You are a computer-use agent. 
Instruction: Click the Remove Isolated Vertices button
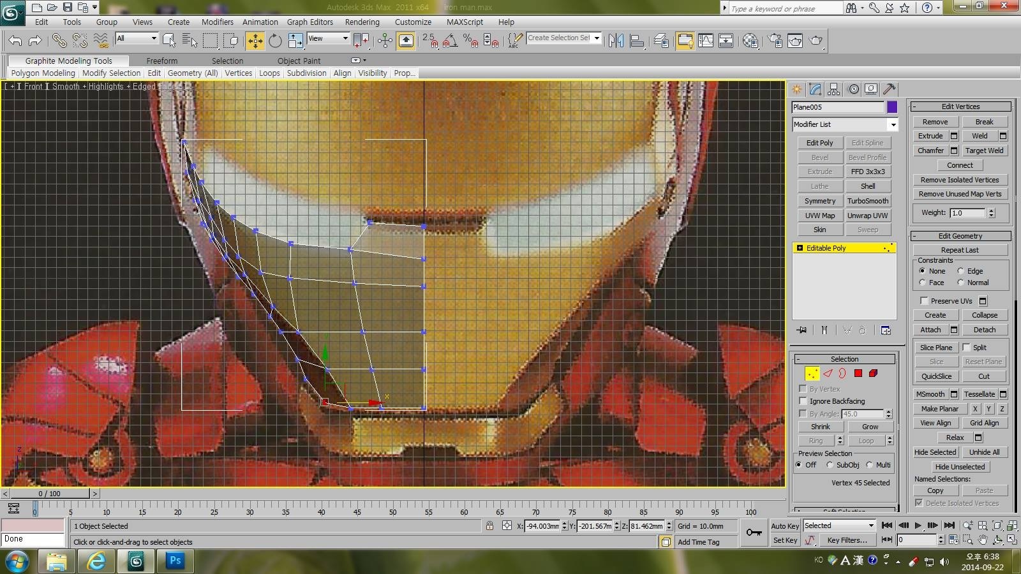(960, 180)
